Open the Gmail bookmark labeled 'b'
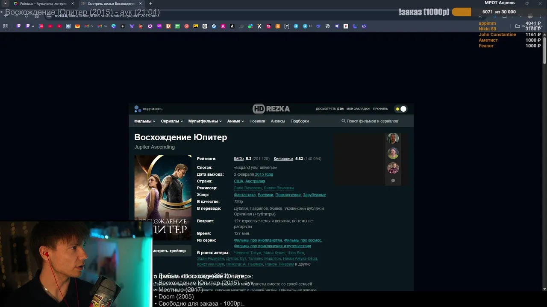Viewport: 547px width, 307px height. [x=88, y=26]
